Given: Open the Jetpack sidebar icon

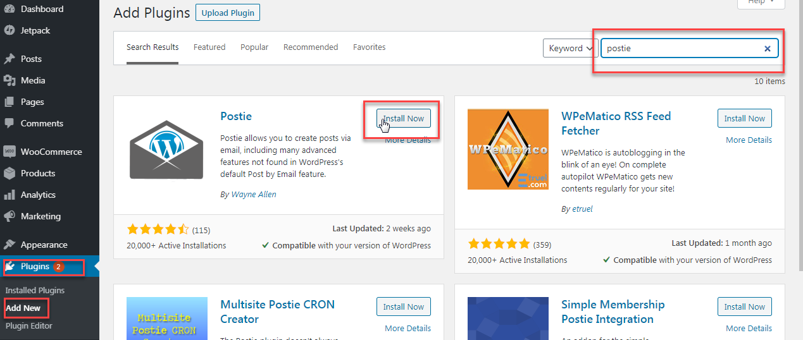Looking at the screenshot, I should (9, 30).
